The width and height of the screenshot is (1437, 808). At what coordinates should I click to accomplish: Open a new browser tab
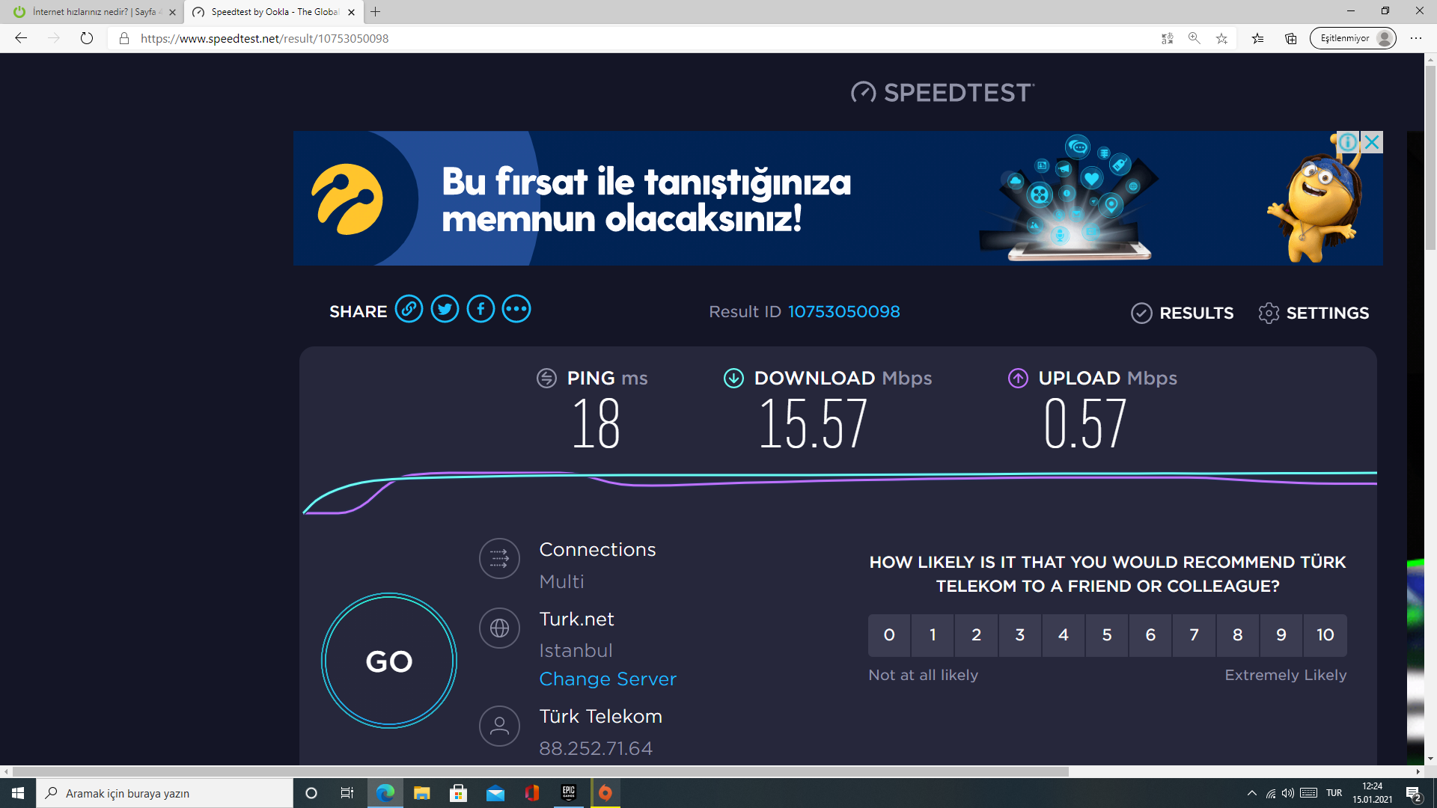click(x=376, y=12)
